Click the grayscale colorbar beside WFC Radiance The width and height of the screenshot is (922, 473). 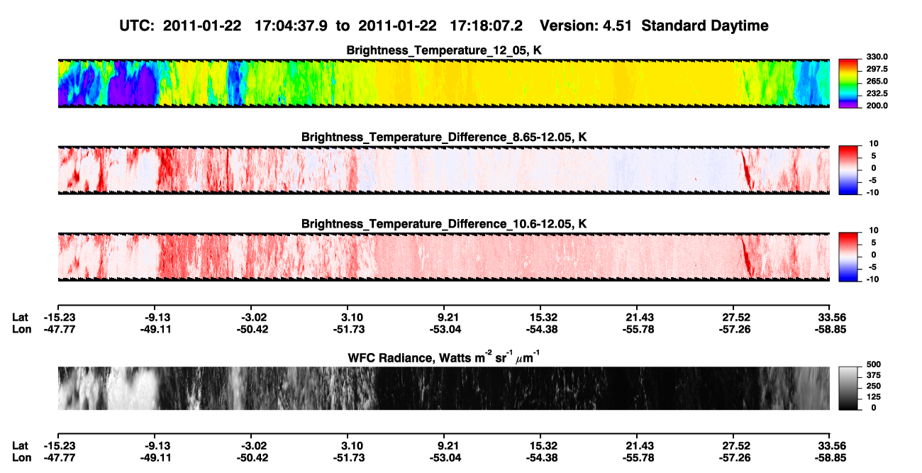(x=849, y=388)
